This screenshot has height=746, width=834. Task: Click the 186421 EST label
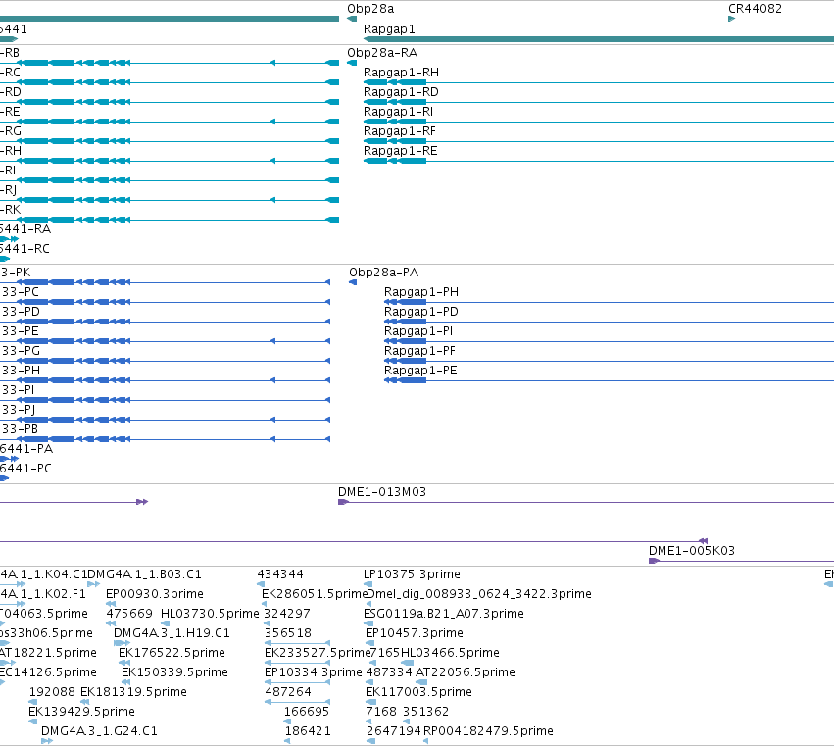click(x=308, y=732)
